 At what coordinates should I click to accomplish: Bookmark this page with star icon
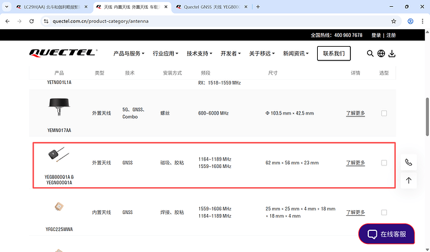[x=393, y=21]
